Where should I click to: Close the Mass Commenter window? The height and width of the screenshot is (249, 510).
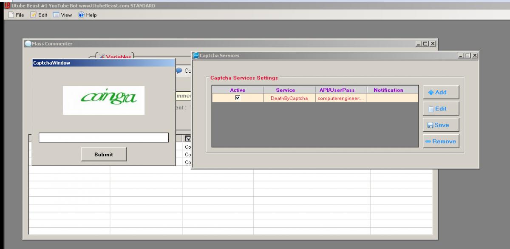point(433,44)
